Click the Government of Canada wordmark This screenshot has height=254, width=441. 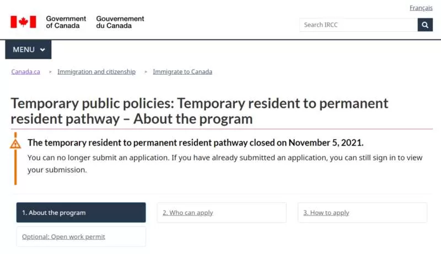(x=66, y=22)
